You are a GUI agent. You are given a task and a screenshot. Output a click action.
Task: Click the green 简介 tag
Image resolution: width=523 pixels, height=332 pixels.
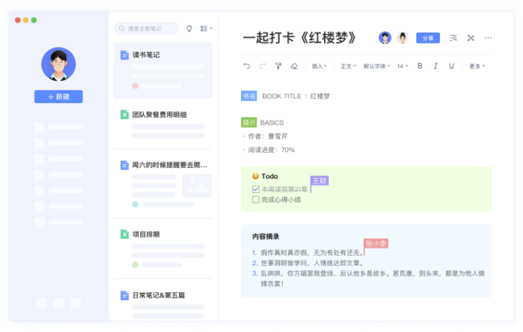[249, 123]
